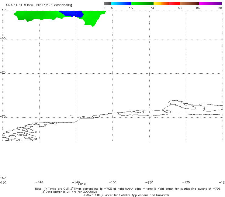The height and width of the screenshot is (197, 225).
Task: Click the -65 latitude axis label
Action: tap(3, 38)
